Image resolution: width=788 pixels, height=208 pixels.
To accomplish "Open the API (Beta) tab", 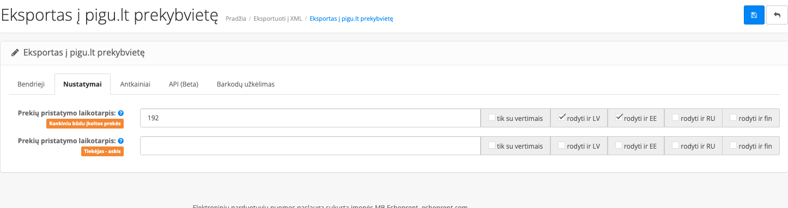I will 184,84.
